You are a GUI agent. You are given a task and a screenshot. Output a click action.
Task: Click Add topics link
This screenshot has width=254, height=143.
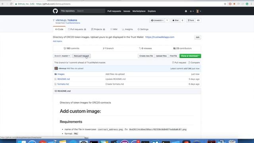click(57, 41)
